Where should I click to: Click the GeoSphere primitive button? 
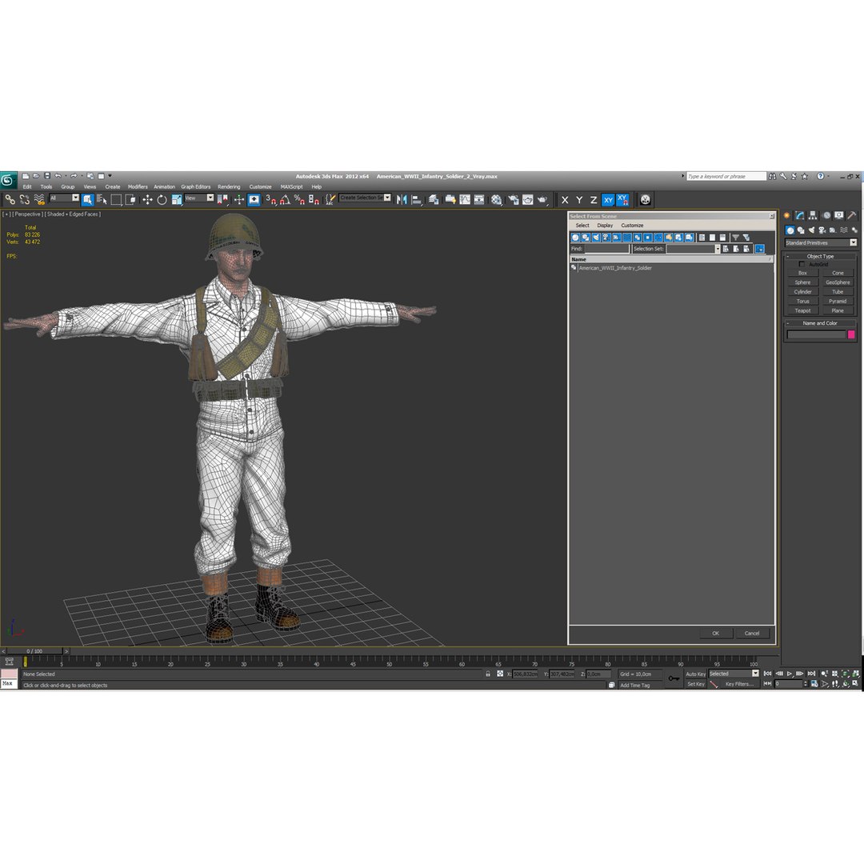(838, 282)
